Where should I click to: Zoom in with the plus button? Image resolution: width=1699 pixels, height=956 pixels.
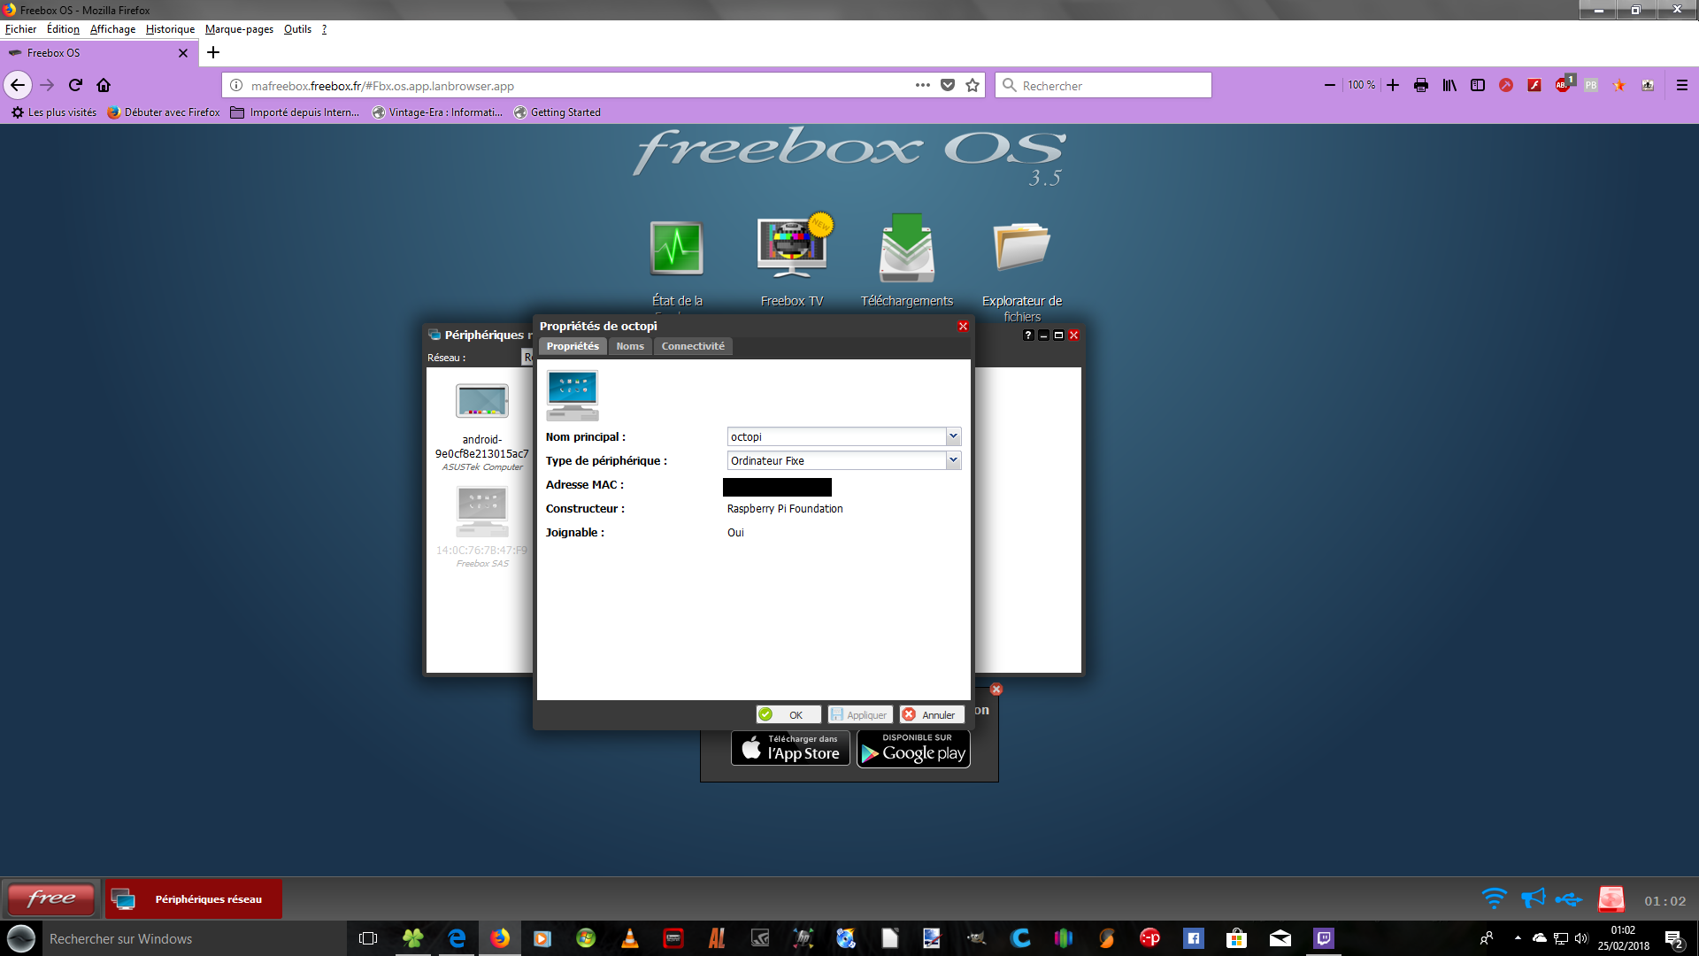pos(1393,85)
